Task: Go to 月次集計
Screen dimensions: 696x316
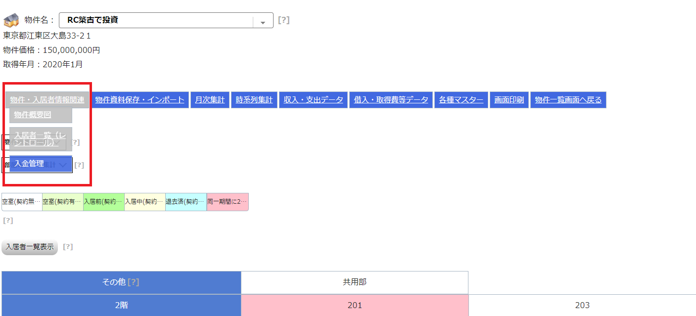Action: pos(209,100)
